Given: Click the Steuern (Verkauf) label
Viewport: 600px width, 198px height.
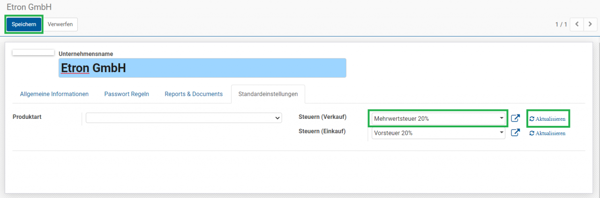Looking at the screenshot, I should pos(322,117).
